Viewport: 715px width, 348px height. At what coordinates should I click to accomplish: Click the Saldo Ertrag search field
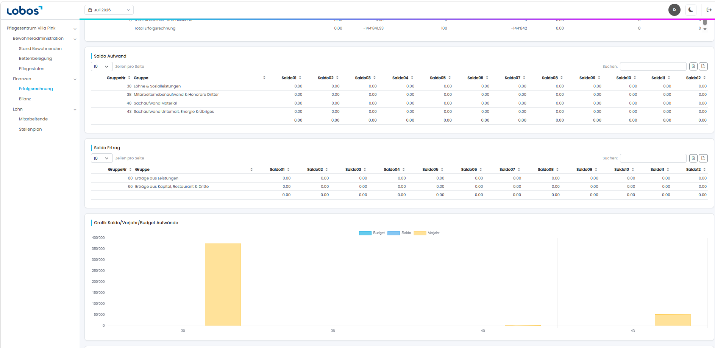(x=653, y=158)
